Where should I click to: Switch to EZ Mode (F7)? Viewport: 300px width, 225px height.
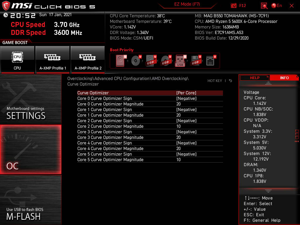pyautogui.click(x=187, y=4)
